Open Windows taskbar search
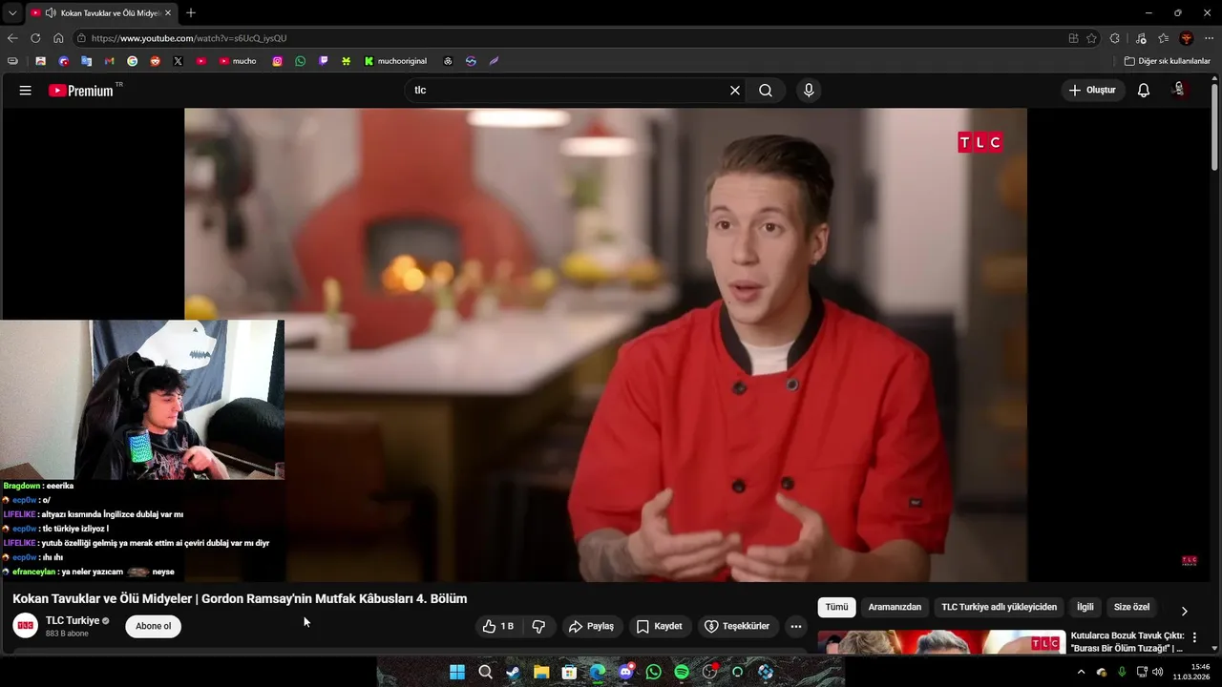 (x=485, y=672)
